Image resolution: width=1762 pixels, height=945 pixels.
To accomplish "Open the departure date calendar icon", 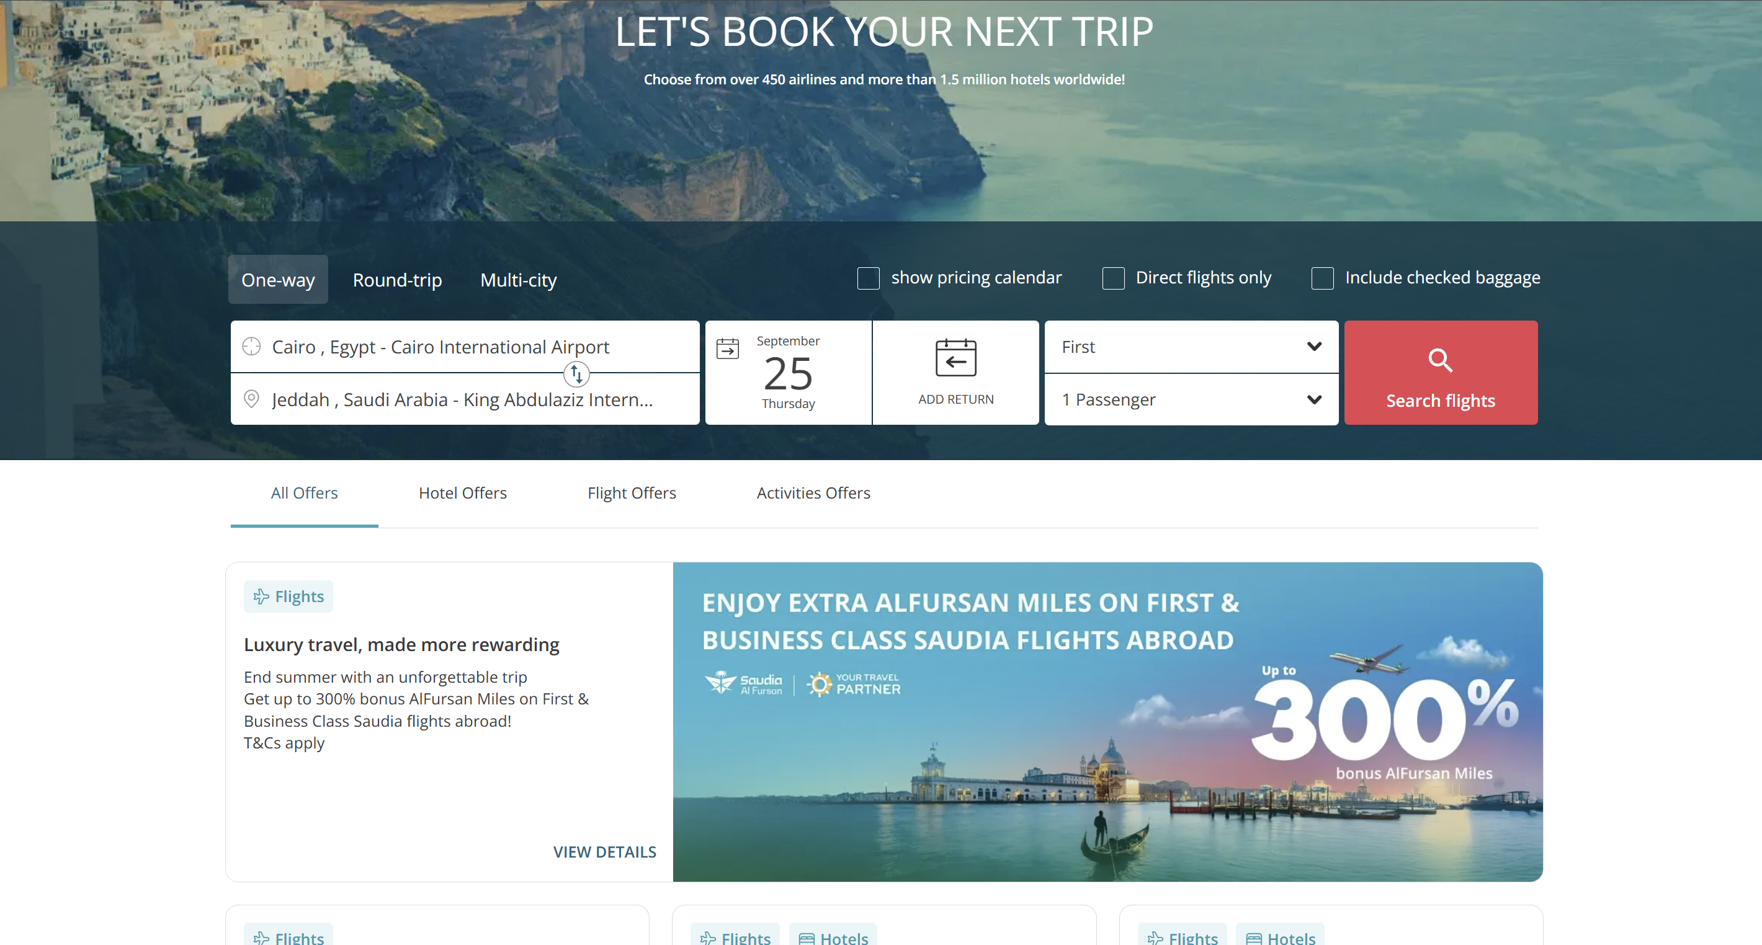I will (727, 348).
